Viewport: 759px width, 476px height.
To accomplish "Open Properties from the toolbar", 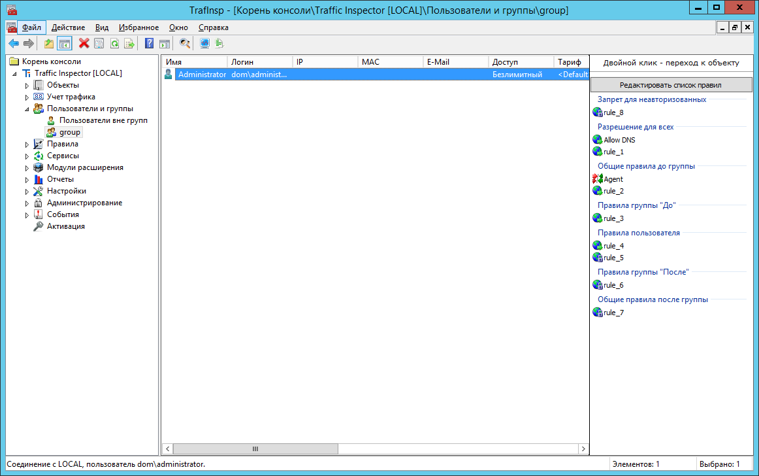I will pos(99,44).
